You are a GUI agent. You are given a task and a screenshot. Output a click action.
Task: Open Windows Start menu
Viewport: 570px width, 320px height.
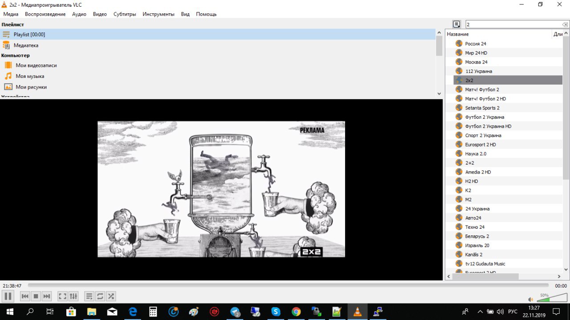click(9, 312)
